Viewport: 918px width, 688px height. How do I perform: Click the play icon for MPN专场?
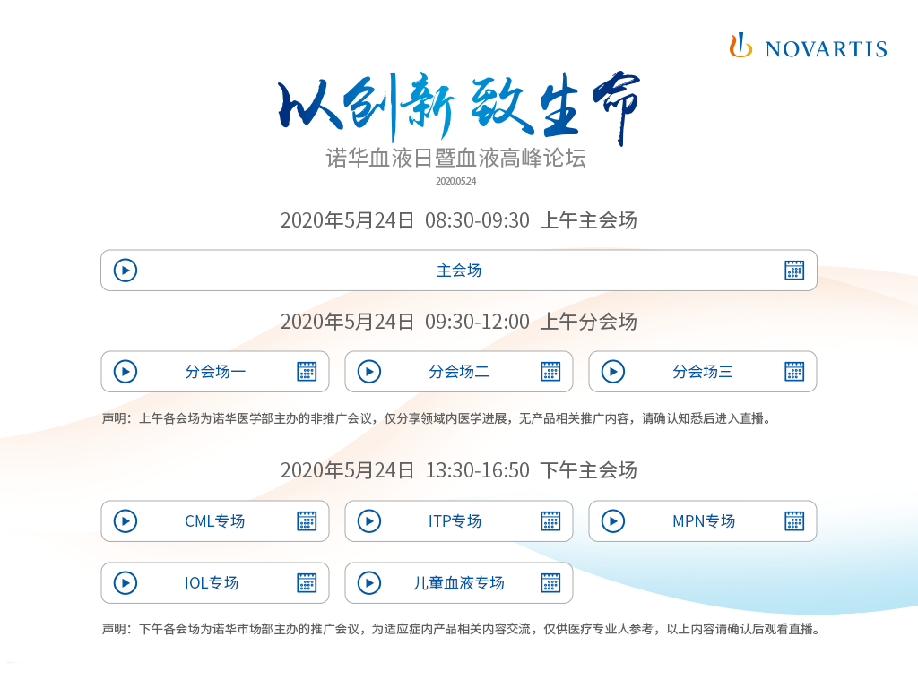point(613,521)
